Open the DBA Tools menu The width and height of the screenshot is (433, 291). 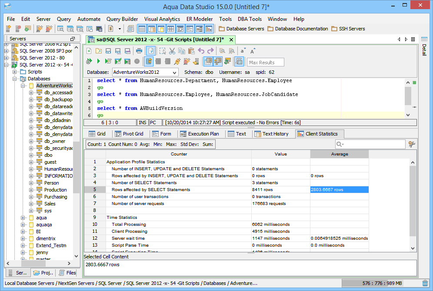click(x=250, y=19)
